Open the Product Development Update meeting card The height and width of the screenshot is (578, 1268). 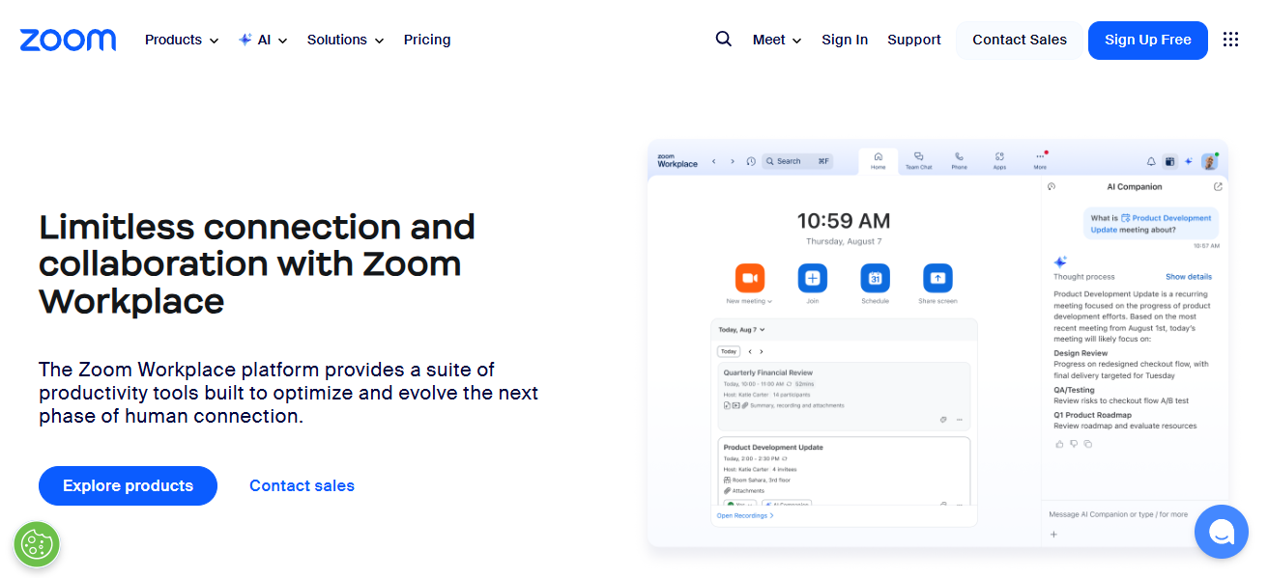tap(844, 472)
